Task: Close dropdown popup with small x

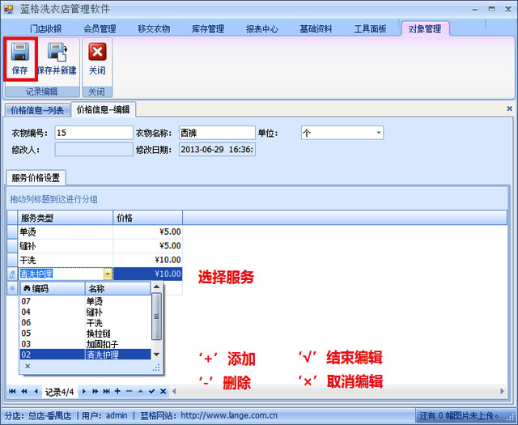Action: pos(28,366)
